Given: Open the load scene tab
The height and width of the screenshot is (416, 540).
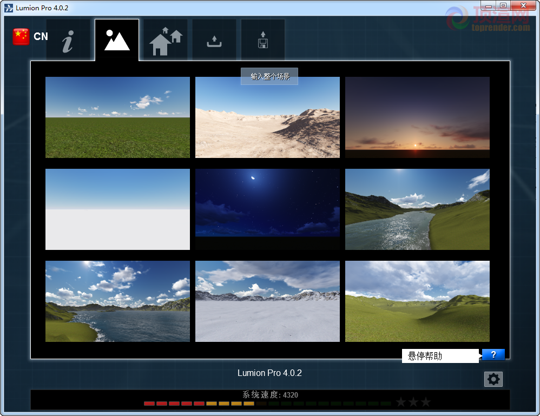Looking at the screenshot, I should pos(214,40).
